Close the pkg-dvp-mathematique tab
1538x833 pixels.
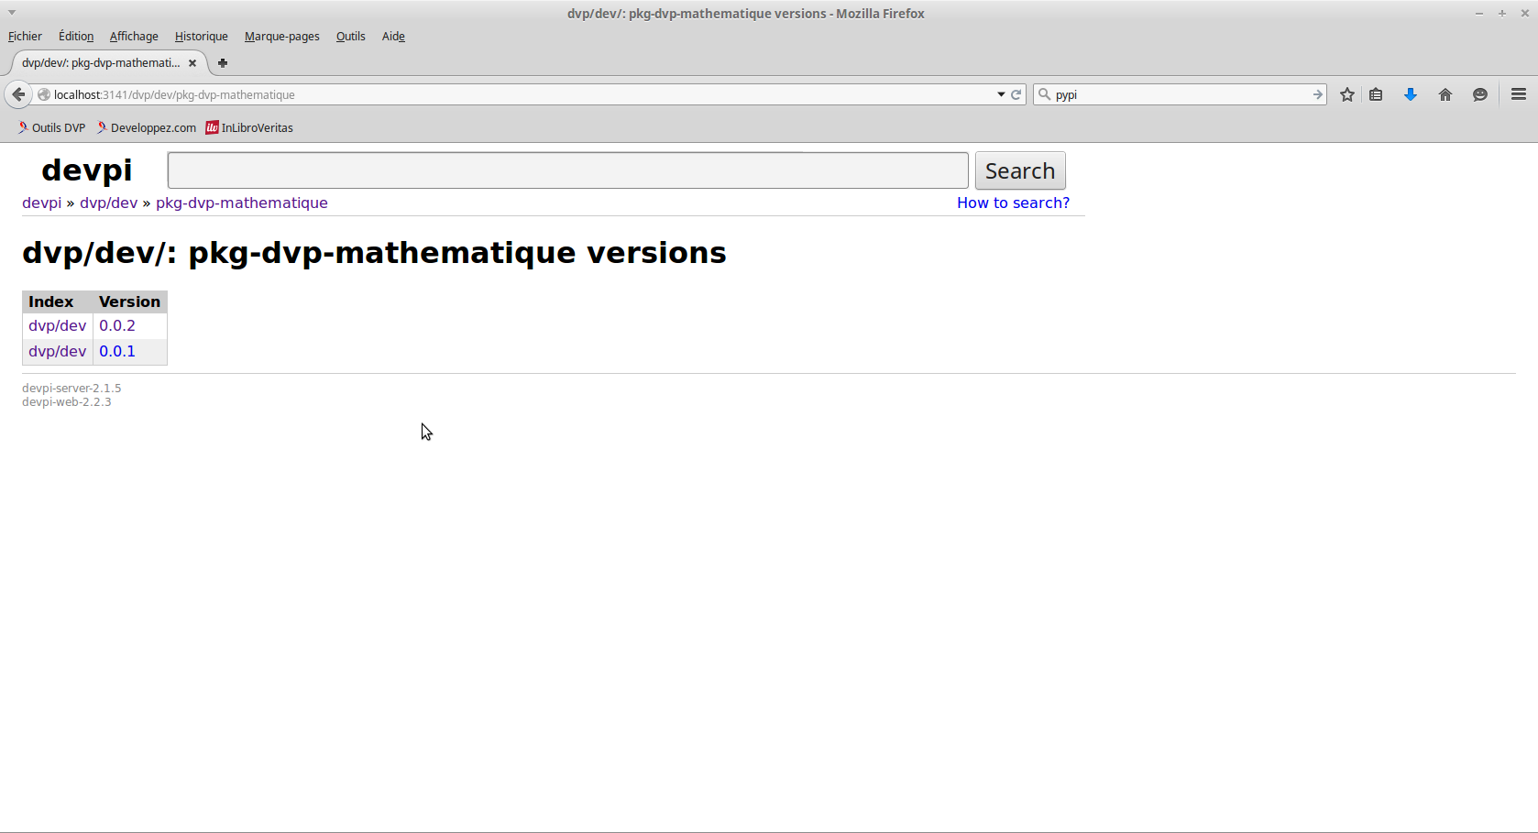point(192,63)
